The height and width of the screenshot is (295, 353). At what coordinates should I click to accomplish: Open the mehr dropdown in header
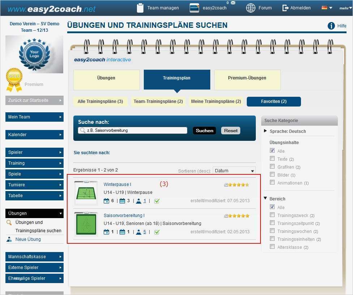[345, 8]
